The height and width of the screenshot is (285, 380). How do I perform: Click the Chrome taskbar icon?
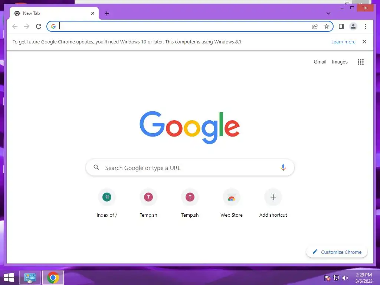coord(53,278)
